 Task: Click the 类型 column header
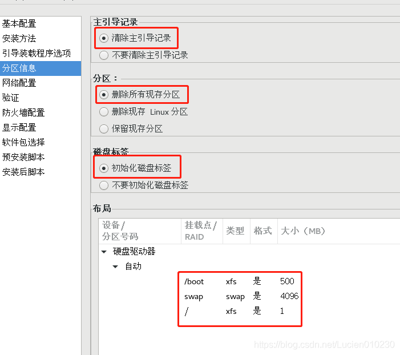pos(236,231)
